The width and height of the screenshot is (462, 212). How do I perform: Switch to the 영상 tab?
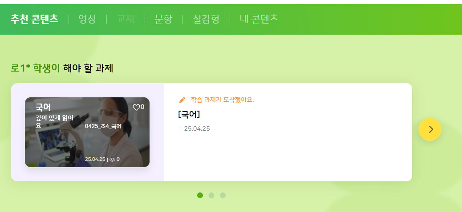[x=87, y=19]
